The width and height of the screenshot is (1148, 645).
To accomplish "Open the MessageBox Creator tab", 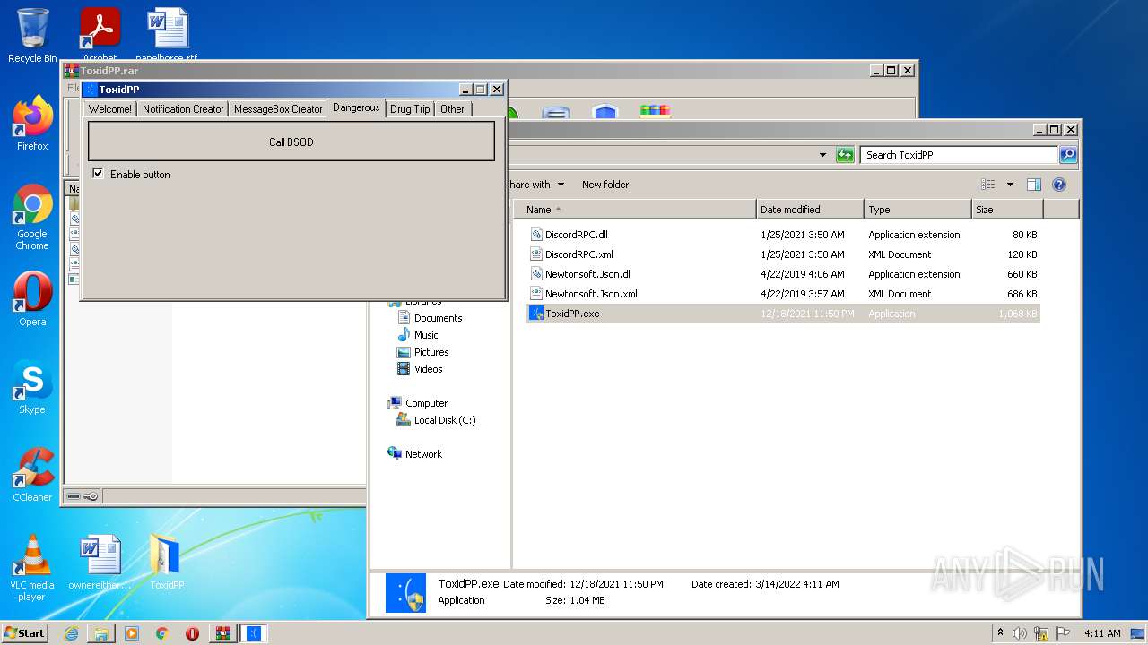I will 278,108.
